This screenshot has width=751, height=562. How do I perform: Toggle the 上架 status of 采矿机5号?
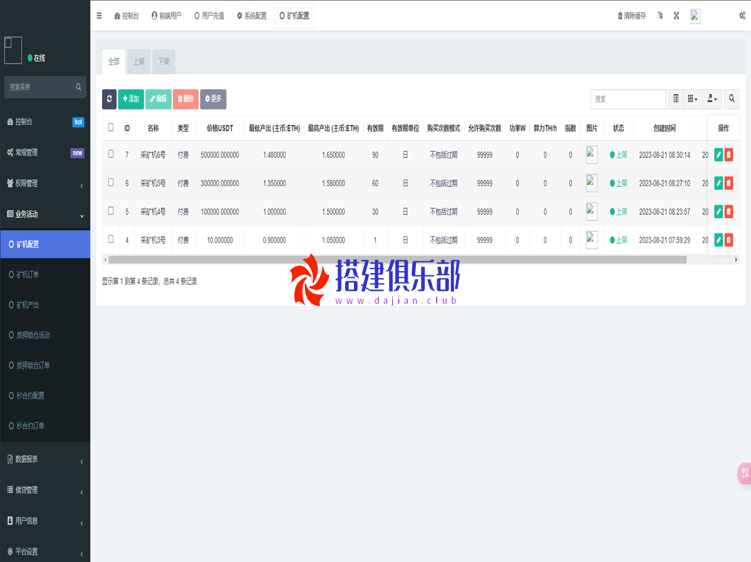(x=619, y=183)
